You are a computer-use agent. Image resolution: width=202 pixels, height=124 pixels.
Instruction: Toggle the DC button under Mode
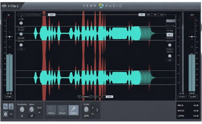pos(40,113)
